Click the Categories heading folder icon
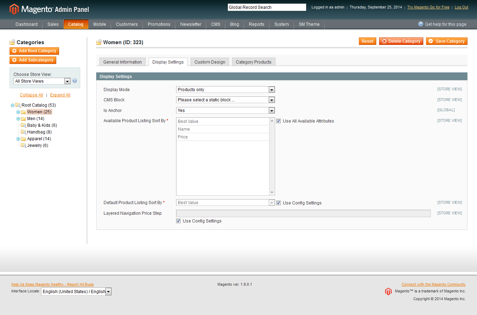The height and width of the screenshot is (315, 477). point(12,42)
